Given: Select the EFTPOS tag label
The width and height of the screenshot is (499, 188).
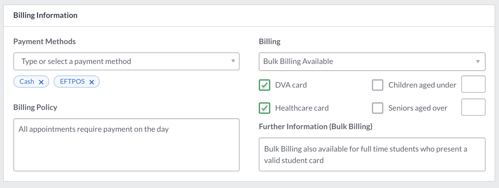Looking at the screenshot, I should [x=73, y=82].
